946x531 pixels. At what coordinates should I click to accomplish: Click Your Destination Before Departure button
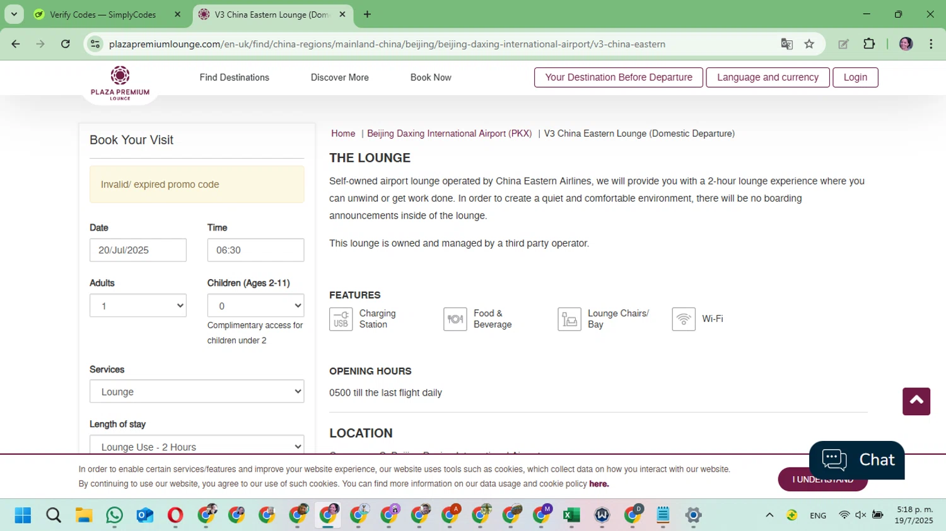[x=618, y=77]
